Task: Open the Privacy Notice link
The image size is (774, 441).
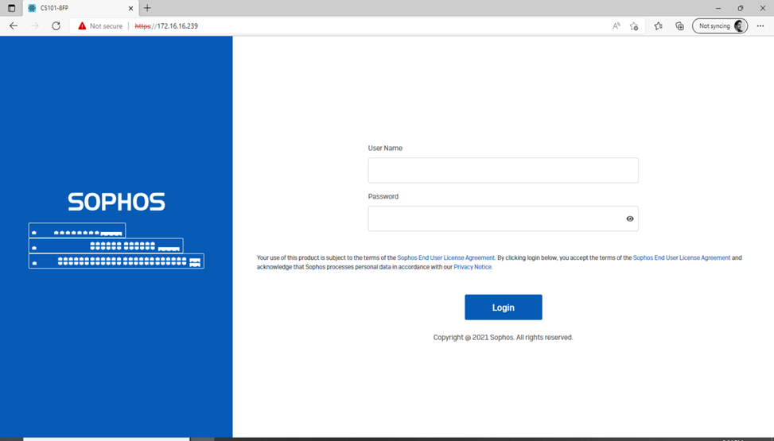Action: (473, 267)
